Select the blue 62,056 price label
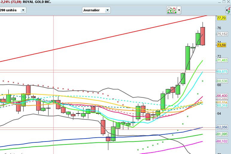The height and width of the screenshot is (154, 231). pos(222,127)
